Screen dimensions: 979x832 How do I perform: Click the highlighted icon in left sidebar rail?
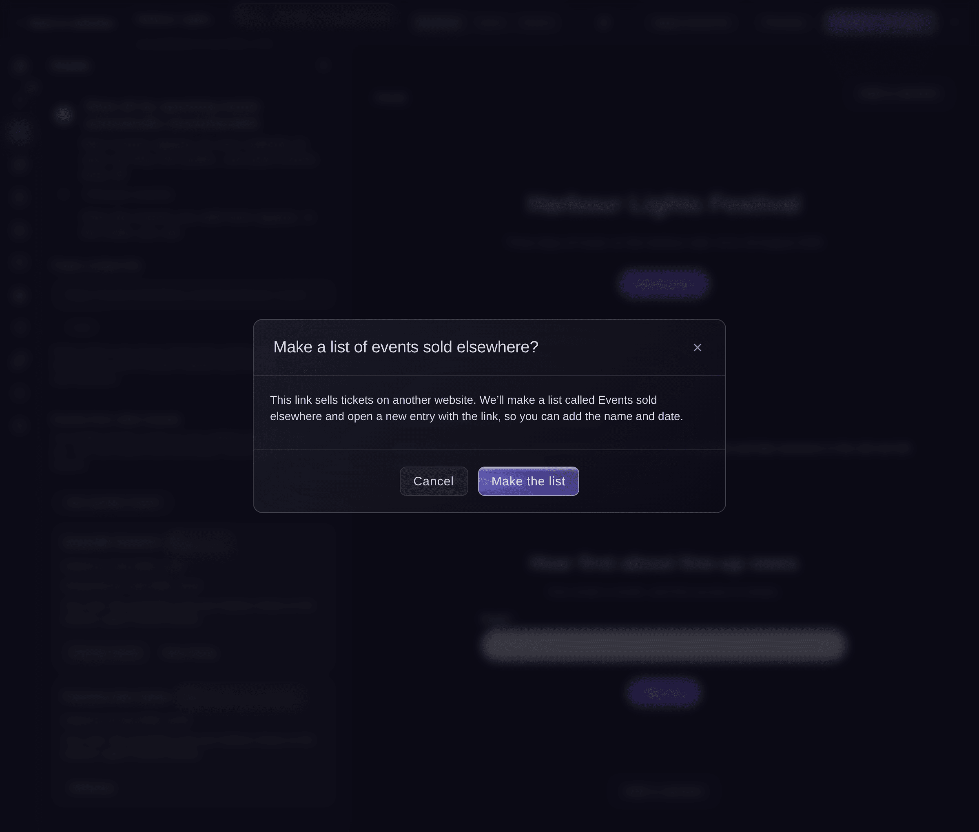click(x=19, y=131)
